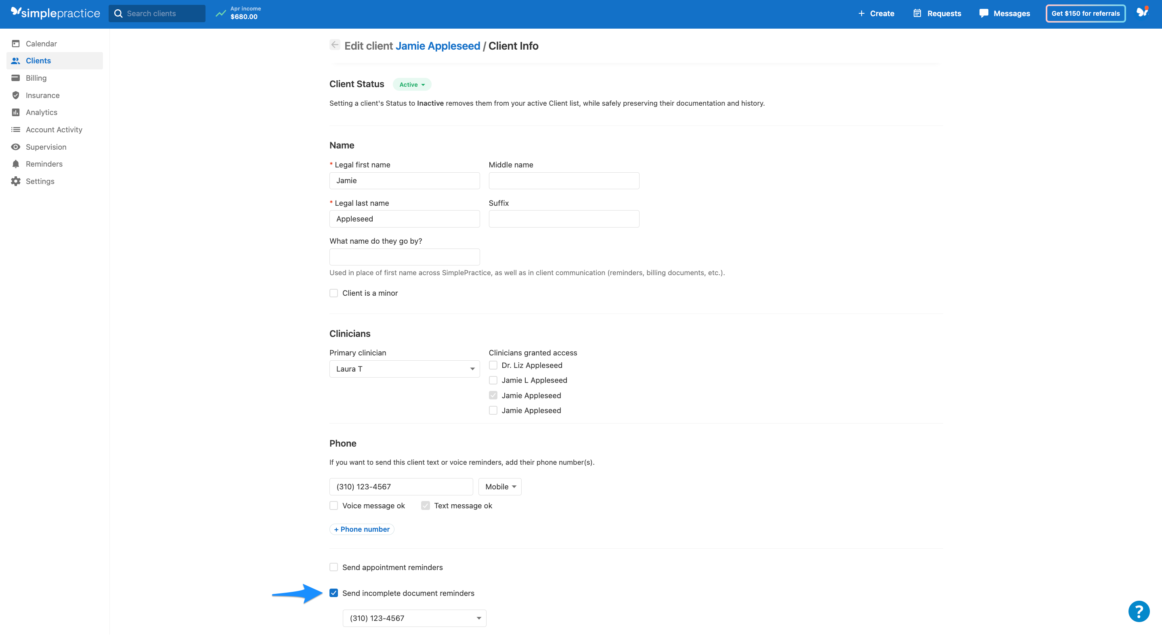Click the + Phone number button

[x=362, y=530]
